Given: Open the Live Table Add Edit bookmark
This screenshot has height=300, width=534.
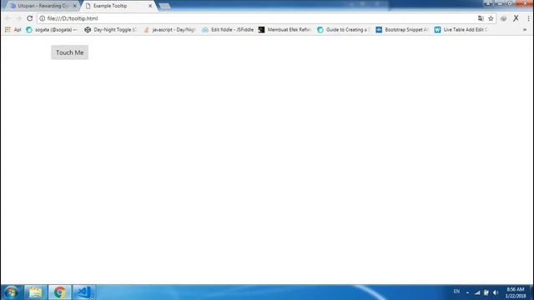Looking at the screenshot, I should (x=461, y=30).
